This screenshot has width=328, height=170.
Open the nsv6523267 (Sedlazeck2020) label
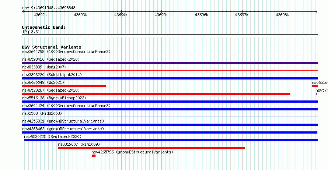pyautogui.click(x=51, y=90)
